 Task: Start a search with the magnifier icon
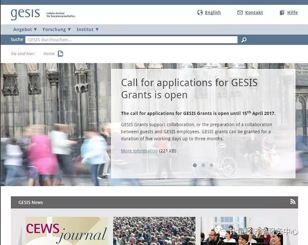point(244,39)
